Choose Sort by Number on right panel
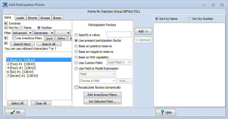The width and height of the screenshot is (228, 119). 190,19
